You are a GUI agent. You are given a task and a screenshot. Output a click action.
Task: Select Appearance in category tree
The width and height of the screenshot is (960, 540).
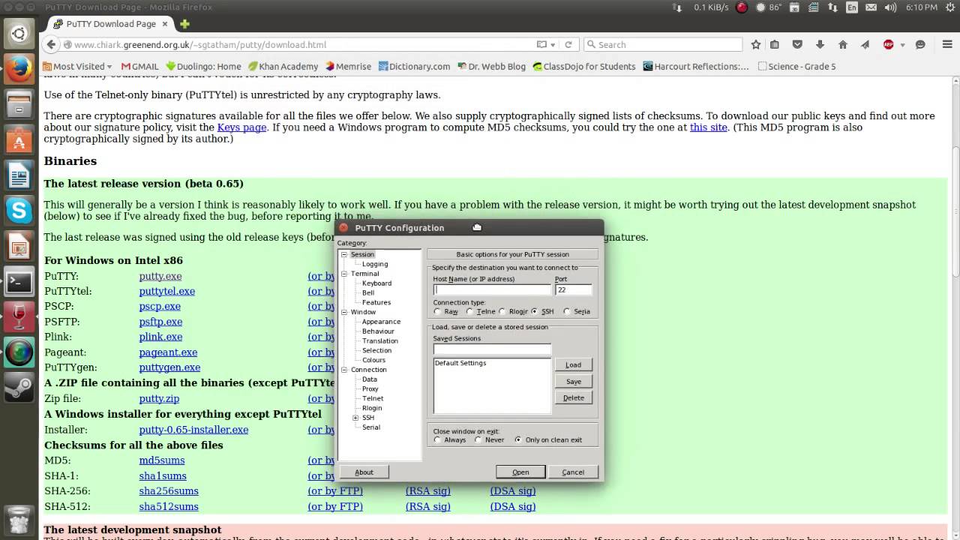381,322
